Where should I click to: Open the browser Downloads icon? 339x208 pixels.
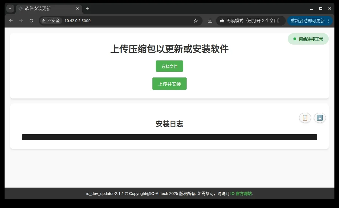pyautogui.click(x=210, y=21)
